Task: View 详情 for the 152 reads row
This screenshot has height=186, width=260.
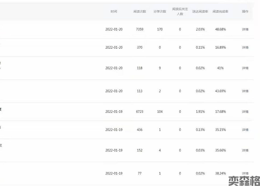Action: (x=245, y=151)
